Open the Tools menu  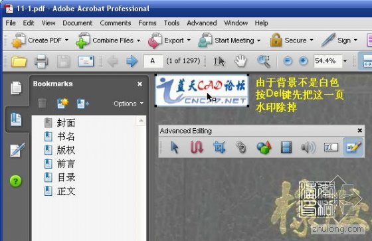click(x=171, y=23)
